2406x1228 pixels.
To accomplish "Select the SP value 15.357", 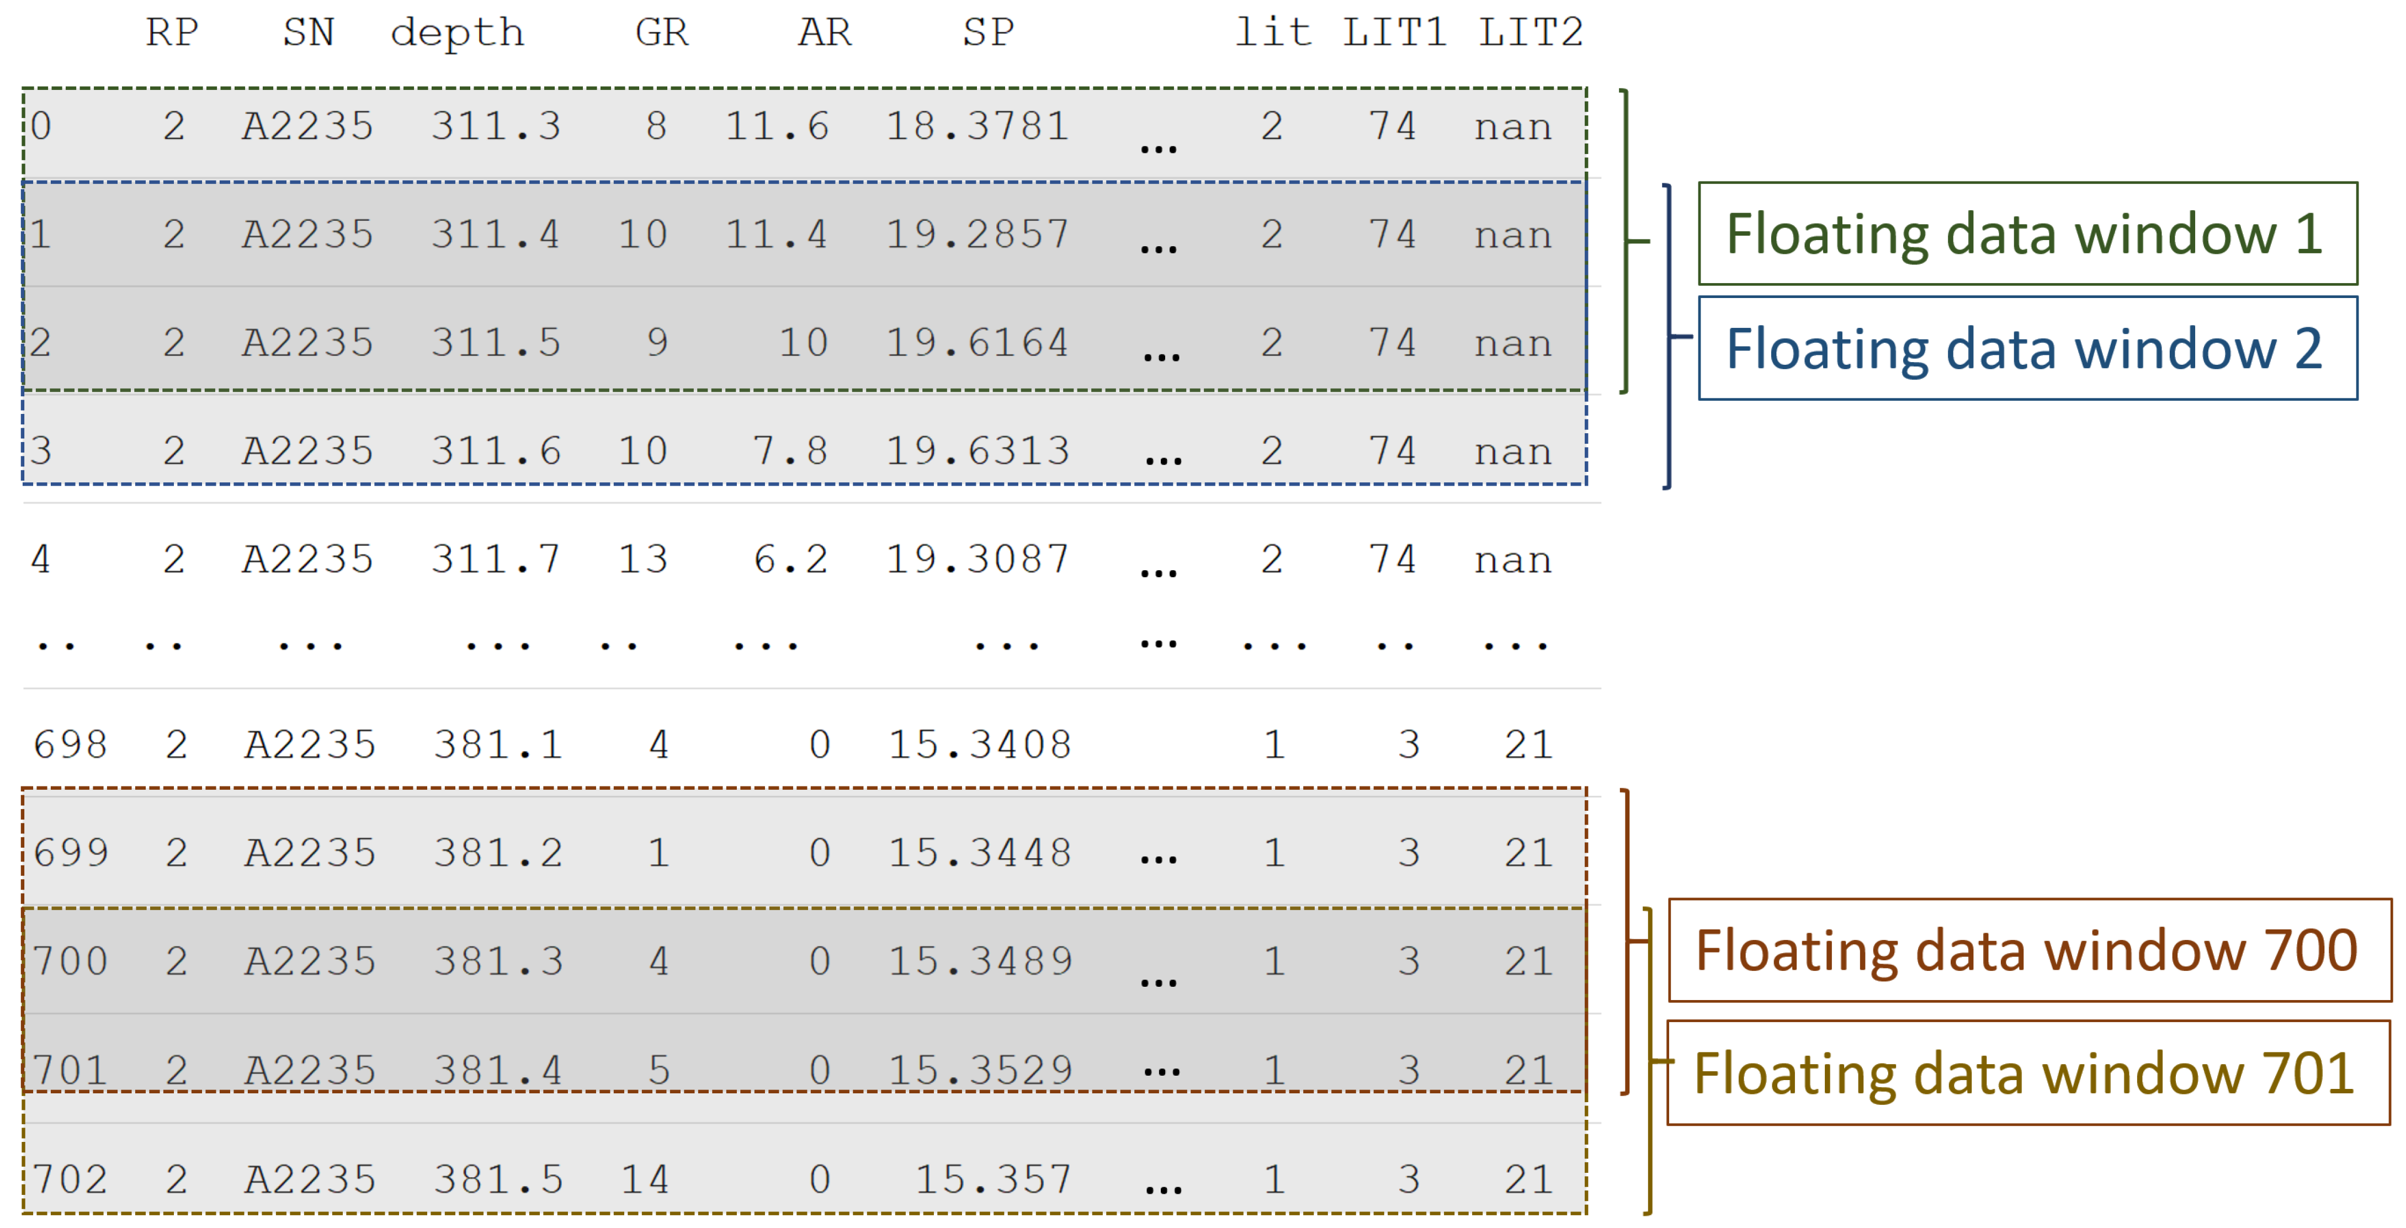I will point(992,1178).
